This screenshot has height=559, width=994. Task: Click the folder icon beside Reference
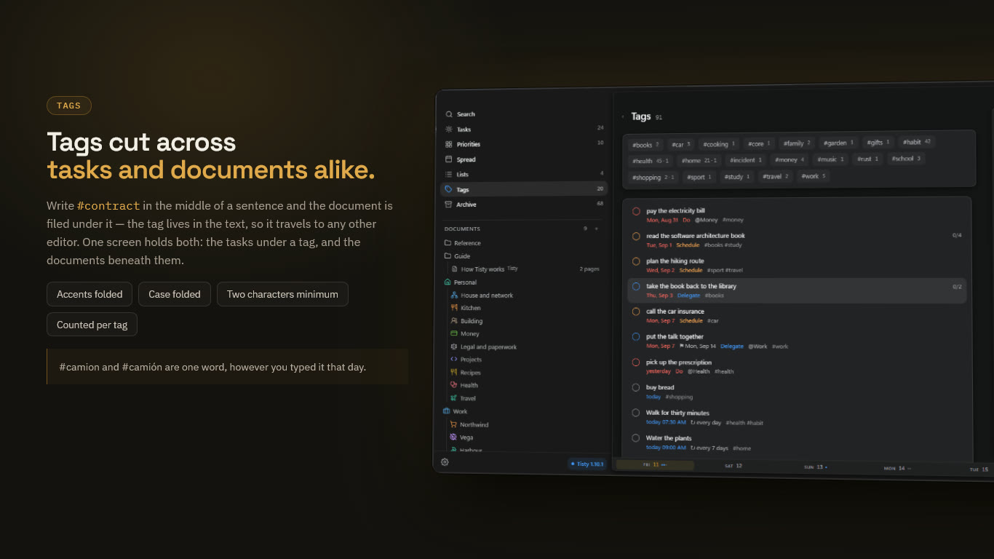click(x=448, y=243)
